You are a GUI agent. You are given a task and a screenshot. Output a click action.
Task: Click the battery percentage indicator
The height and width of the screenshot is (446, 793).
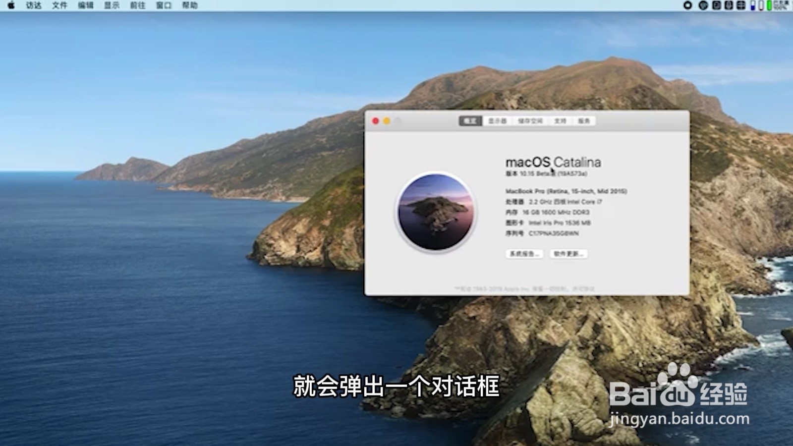pos(782,6)
